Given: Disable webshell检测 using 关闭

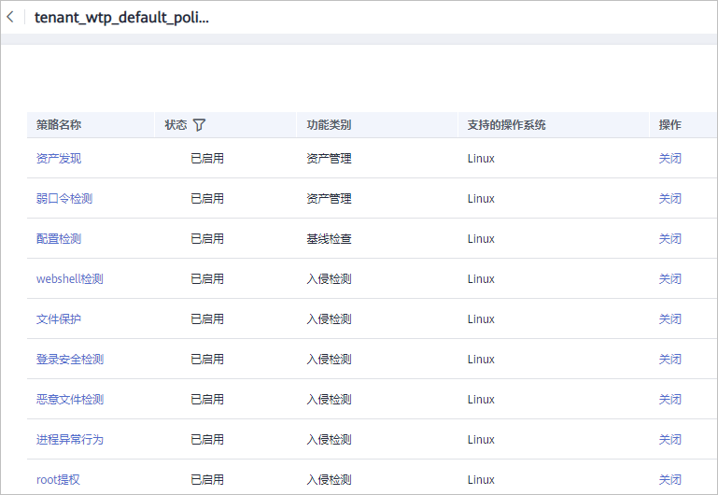Looking at the screenshot, I should pos(670,279).
